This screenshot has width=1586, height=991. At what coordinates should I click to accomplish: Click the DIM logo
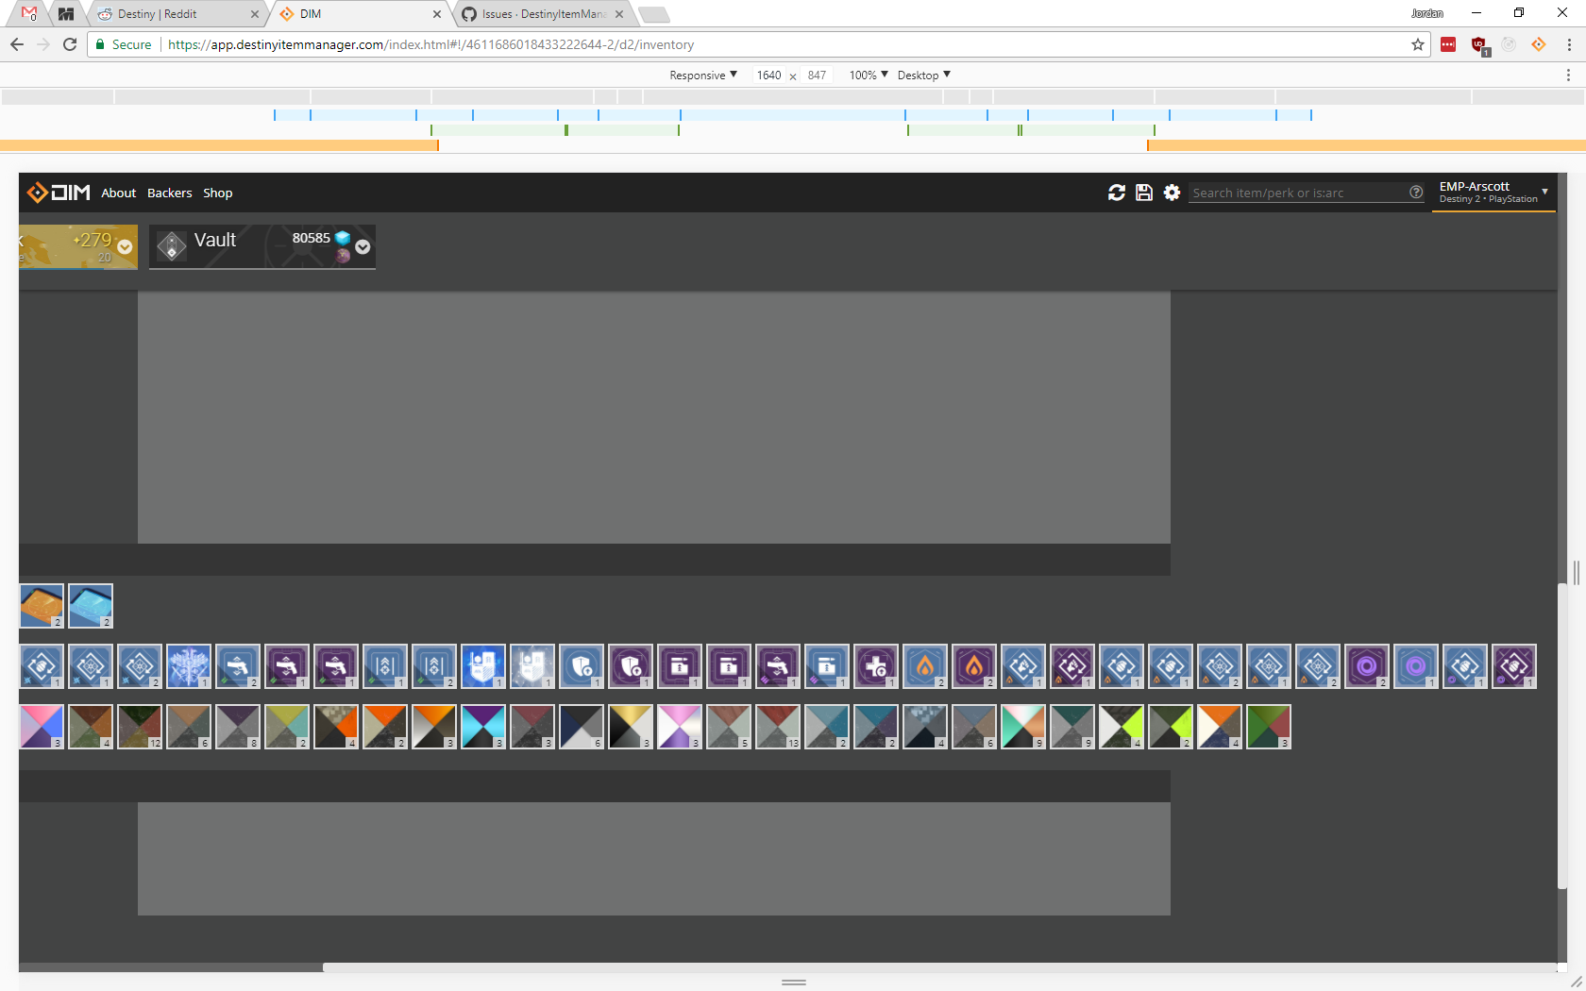click(x=59, y=193)
